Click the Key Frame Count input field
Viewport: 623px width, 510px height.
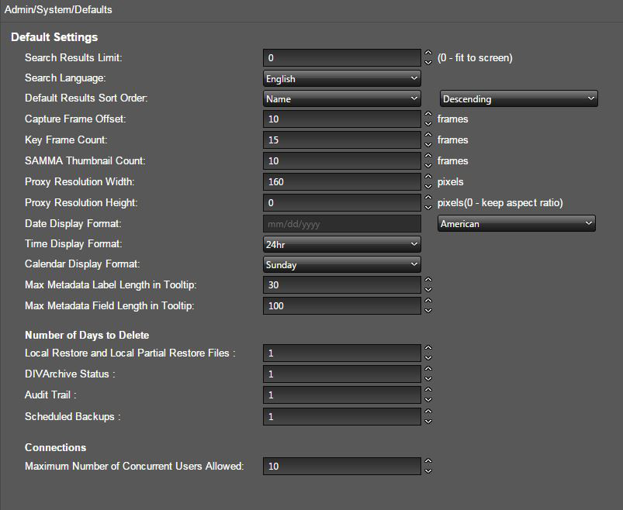point(341,140)
